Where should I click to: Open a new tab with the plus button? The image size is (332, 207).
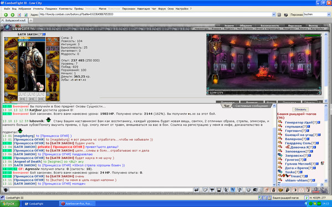(31, 20)
